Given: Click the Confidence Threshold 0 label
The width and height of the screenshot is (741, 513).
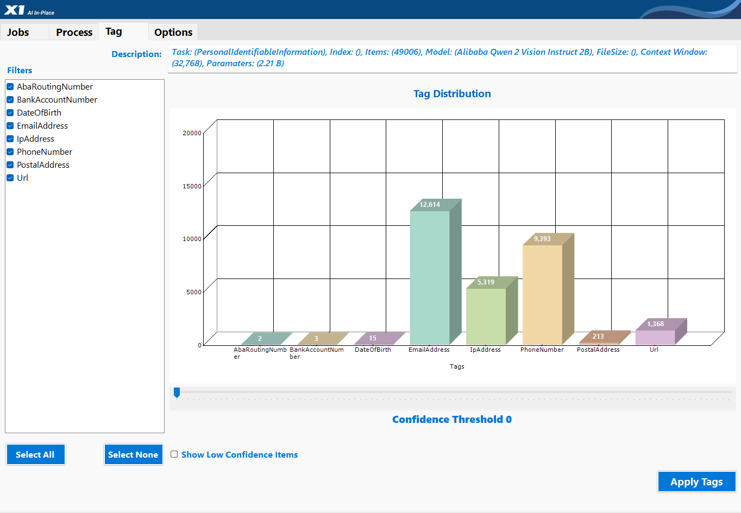Looking at the screenshot, I should tap(452, 419).
